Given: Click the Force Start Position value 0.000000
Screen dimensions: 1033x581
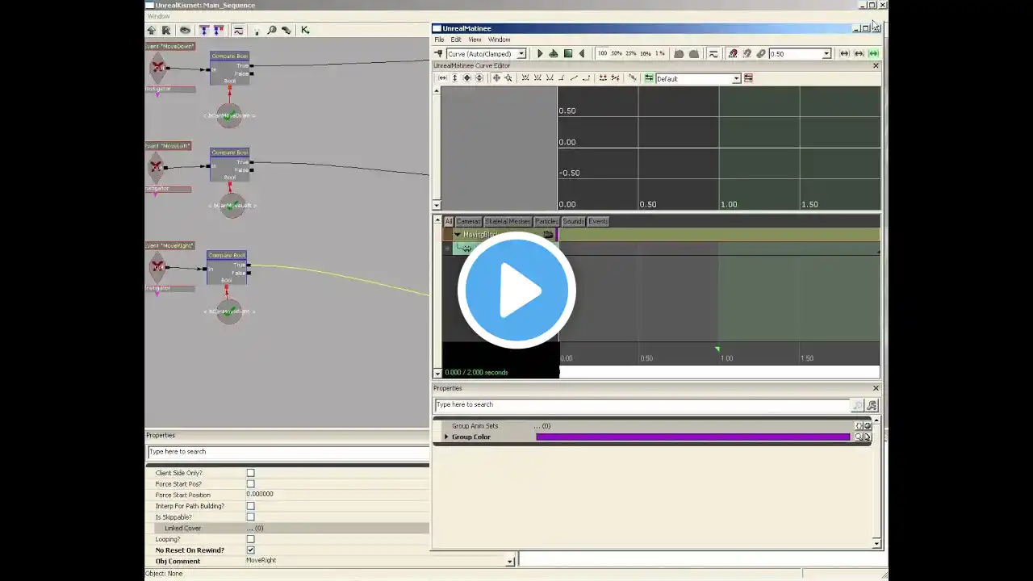Looking at the screenshot, I should 260,495.
